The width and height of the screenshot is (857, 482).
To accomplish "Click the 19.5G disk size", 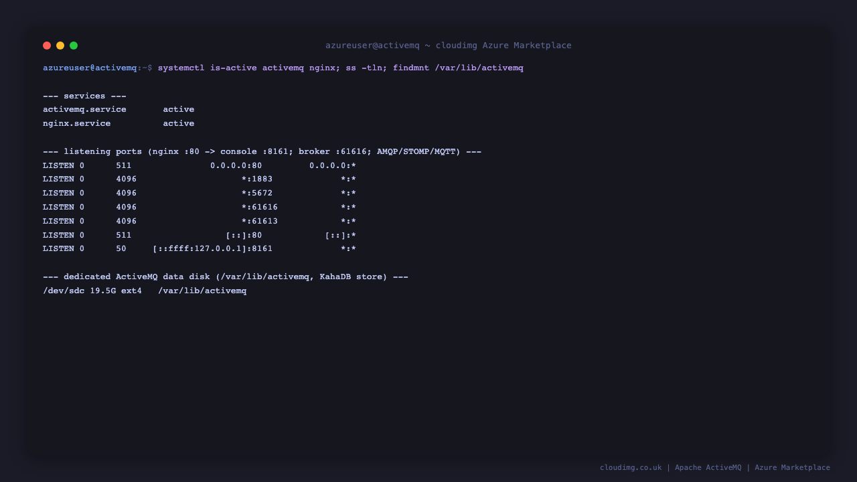I will [x=103, y=291].
